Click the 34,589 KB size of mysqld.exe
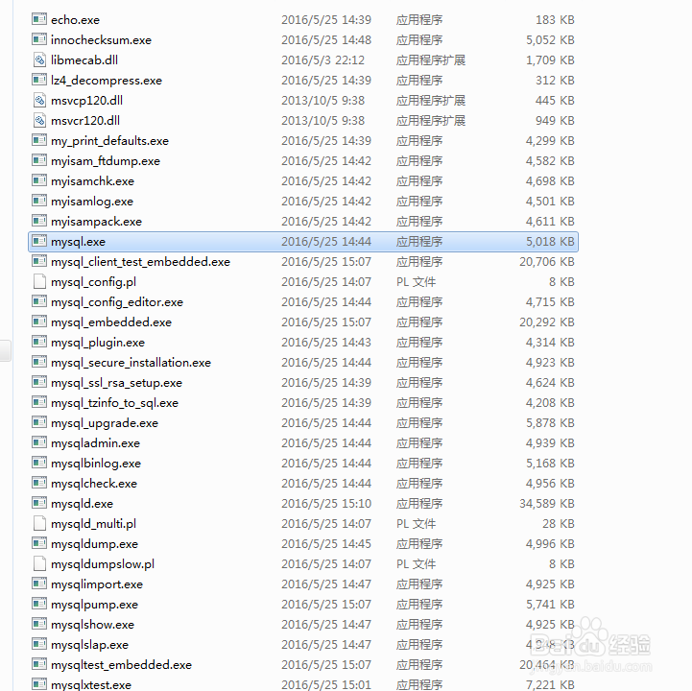692x691 pixels. (547, 504)
